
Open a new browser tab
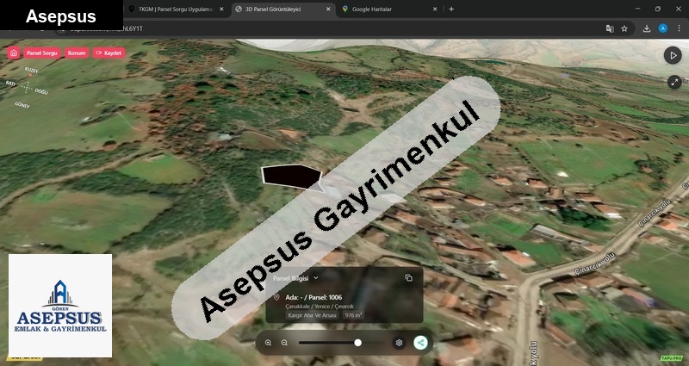(451, 9)
